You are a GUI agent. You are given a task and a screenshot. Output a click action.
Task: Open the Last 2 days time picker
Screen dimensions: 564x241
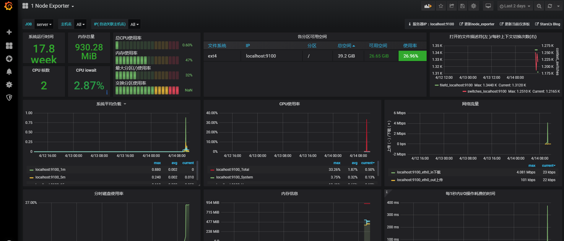click(515, 6)
